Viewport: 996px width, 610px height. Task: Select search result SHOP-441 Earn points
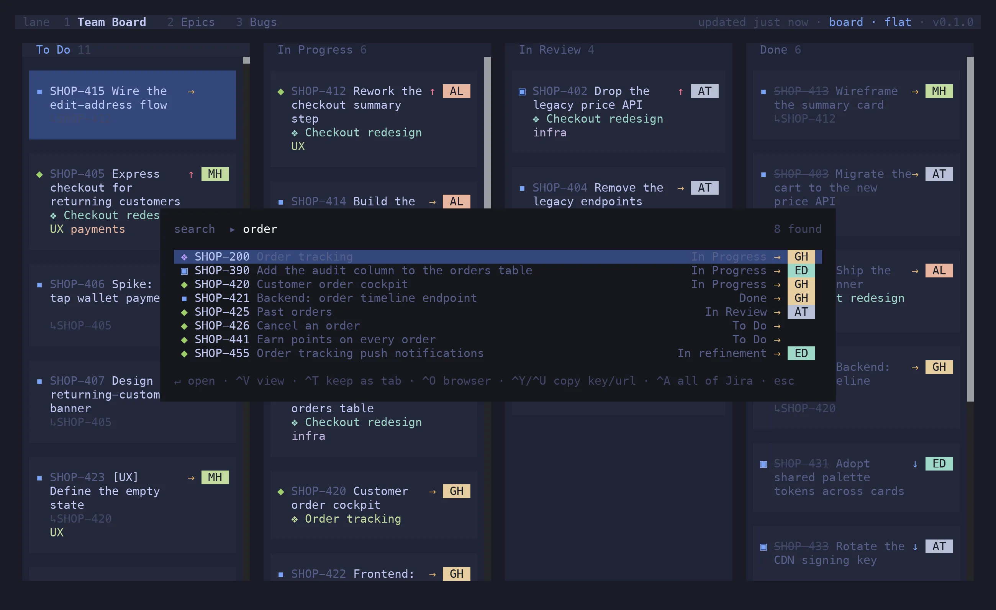498,339
